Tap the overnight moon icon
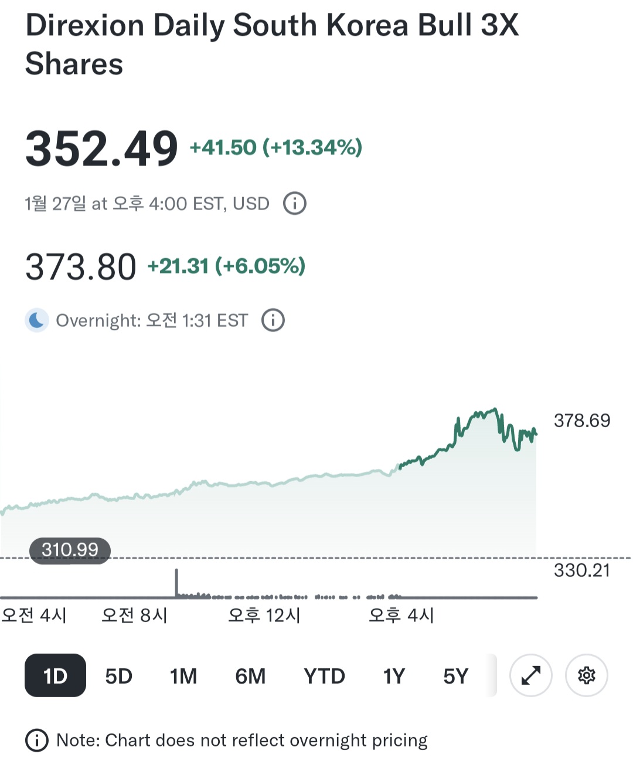The height and width of the screenshot is (774, 633). (x=37, y=320)
